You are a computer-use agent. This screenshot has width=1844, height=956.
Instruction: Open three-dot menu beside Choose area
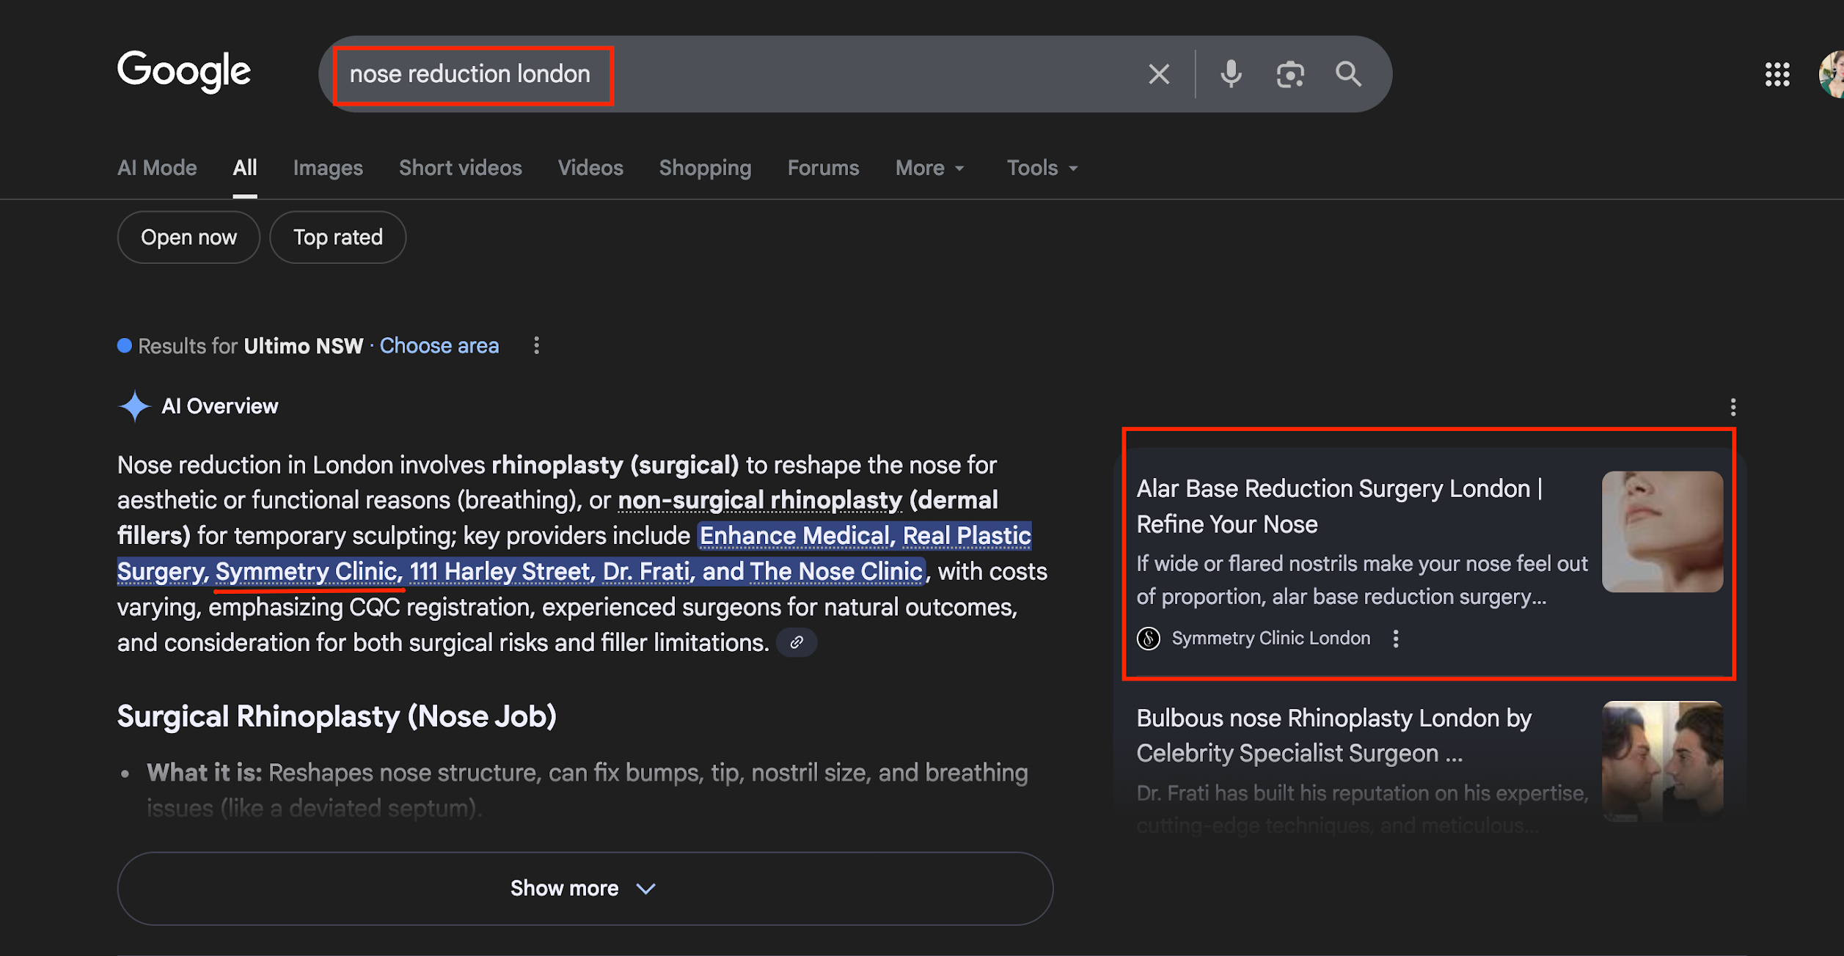(537, 345)
